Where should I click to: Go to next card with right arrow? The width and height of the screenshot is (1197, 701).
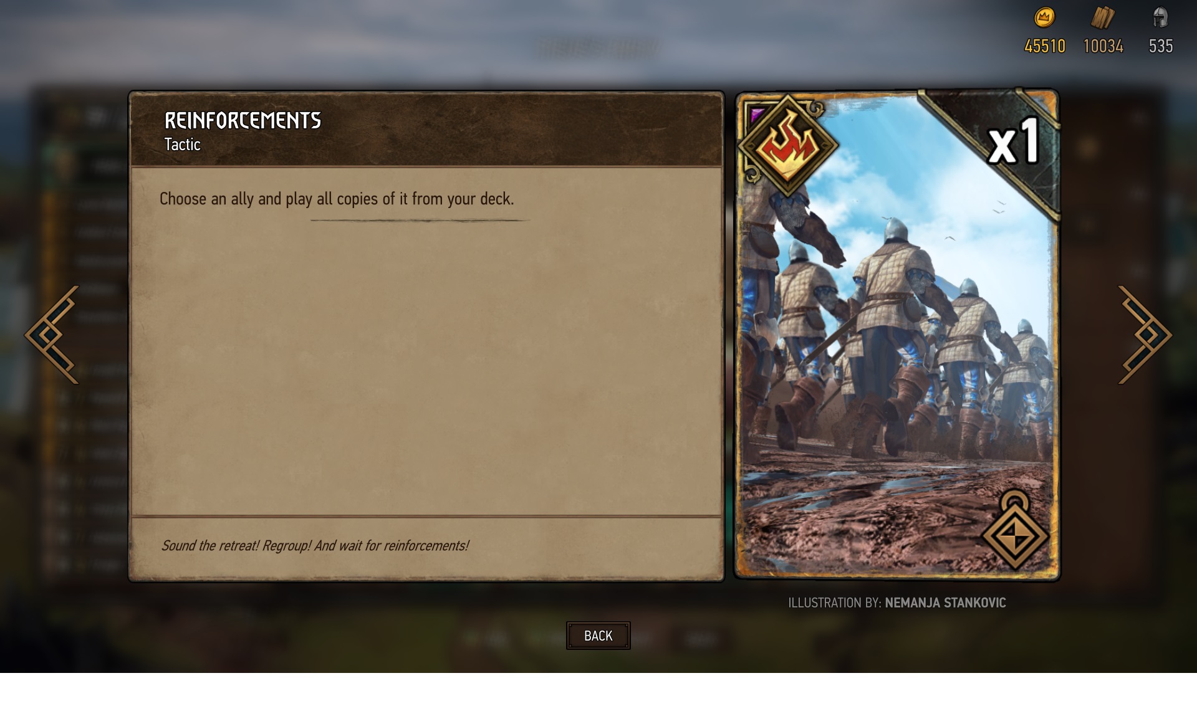(x=1145, y=335)
